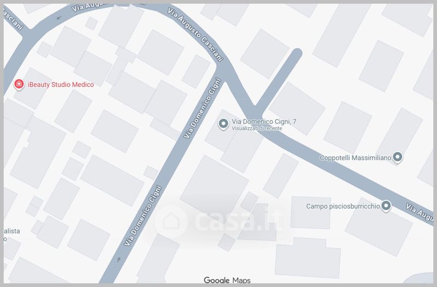Click the dead-end side street branching off Casciani
Image resolution: width=437 pixels, height=287 pixels.
[x=279, y=79]
